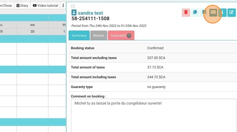Open the Diary calendar button

click(x=22, y=5)
